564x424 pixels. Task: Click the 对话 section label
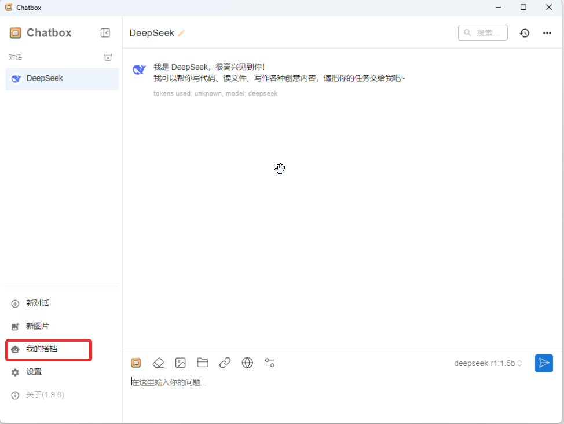[x=16, y=57]
